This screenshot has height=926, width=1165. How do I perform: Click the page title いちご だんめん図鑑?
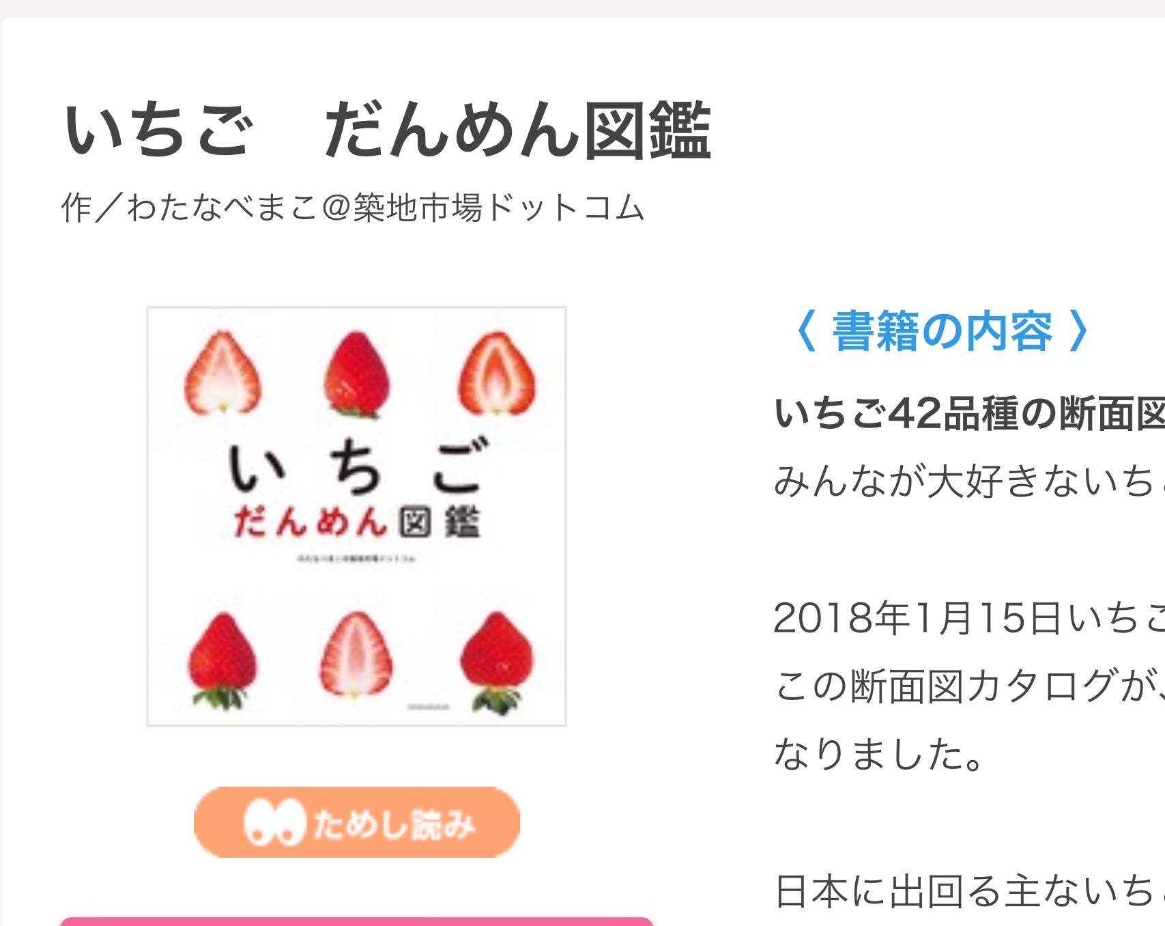point(387,131)
